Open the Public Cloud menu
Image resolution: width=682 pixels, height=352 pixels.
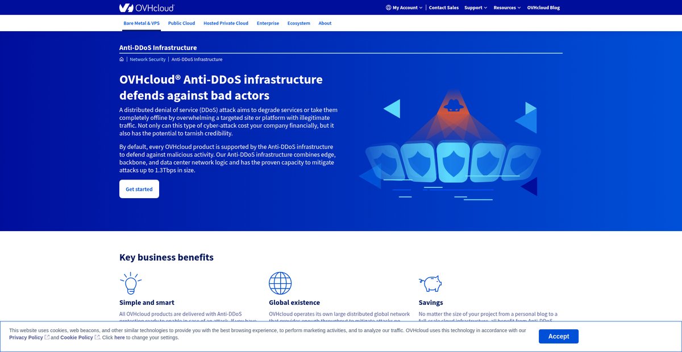(181, 23)
